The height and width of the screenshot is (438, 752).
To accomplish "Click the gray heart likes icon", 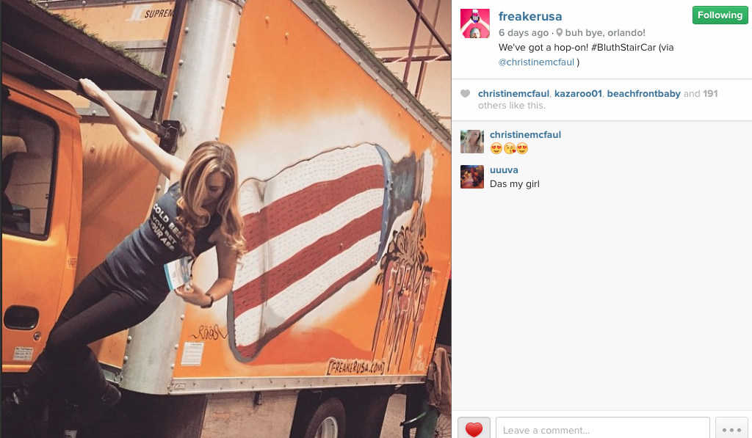I will click(x=465, y=93).
